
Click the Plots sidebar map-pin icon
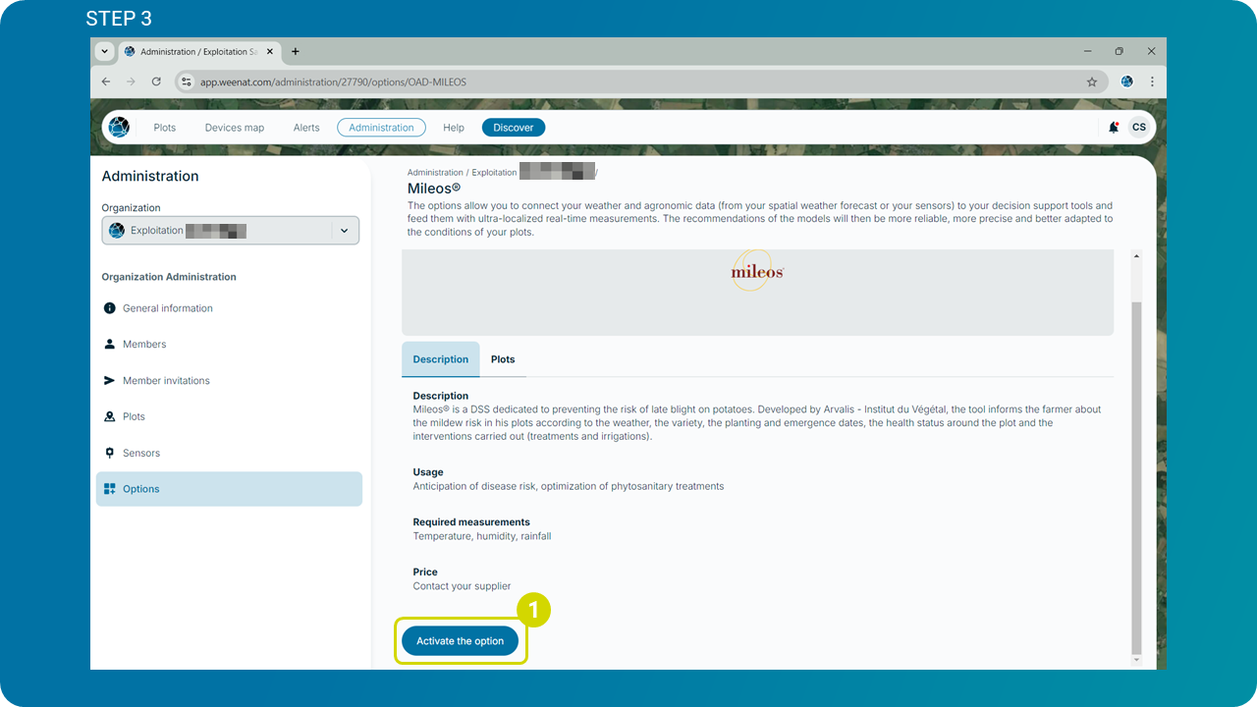tap(110, 417)
